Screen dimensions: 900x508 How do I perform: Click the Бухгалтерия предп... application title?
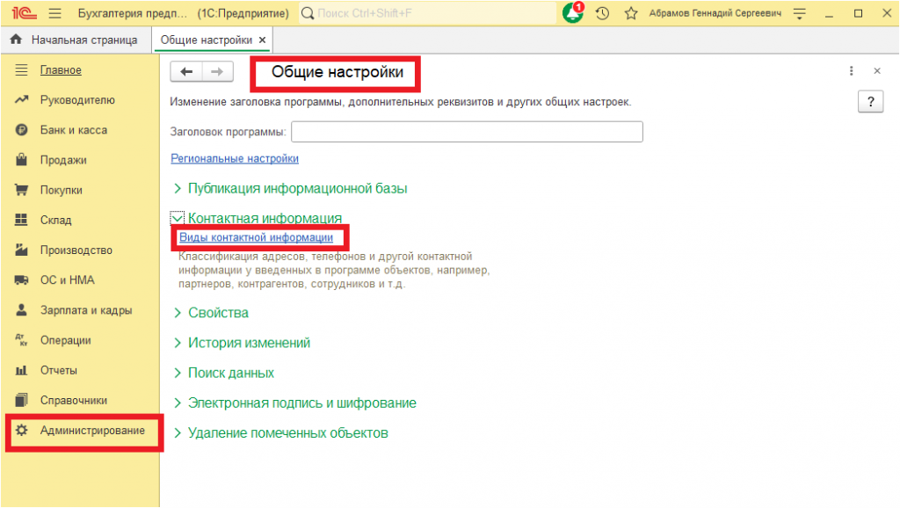point(133,12)
